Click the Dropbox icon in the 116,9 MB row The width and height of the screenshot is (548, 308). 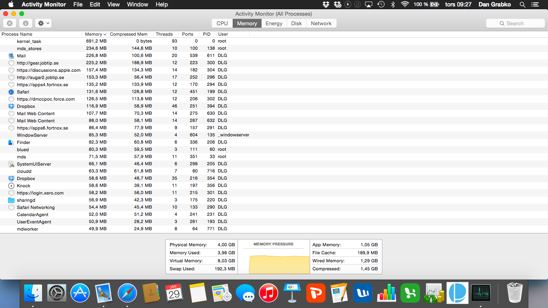11,106
